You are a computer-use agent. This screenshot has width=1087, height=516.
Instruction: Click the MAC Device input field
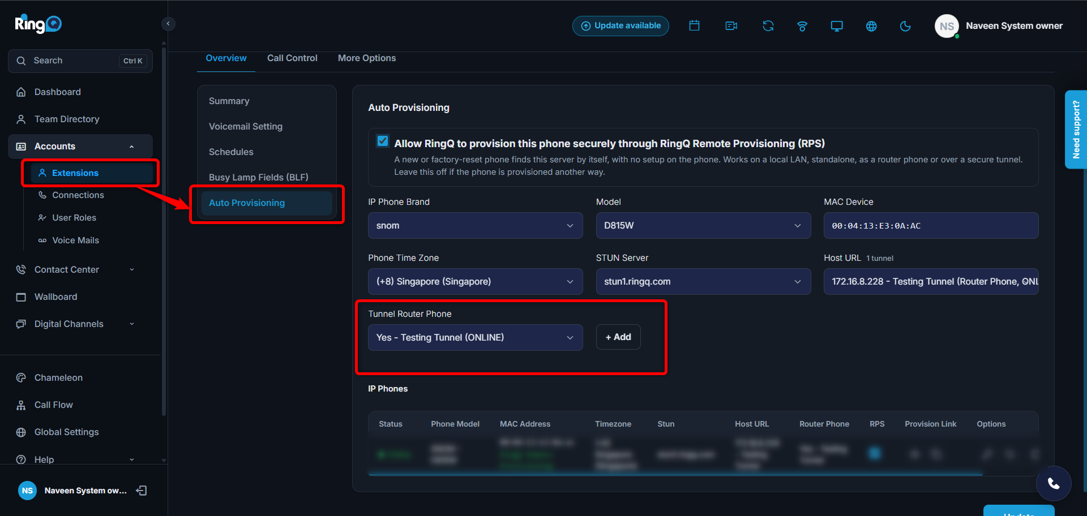tap(931, 225)
